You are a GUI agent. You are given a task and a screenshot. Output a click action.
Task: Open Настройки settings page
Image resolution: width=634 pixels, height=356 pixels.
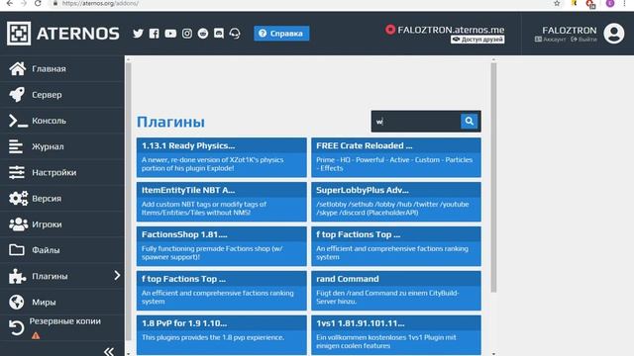click(x=62, y=172)
